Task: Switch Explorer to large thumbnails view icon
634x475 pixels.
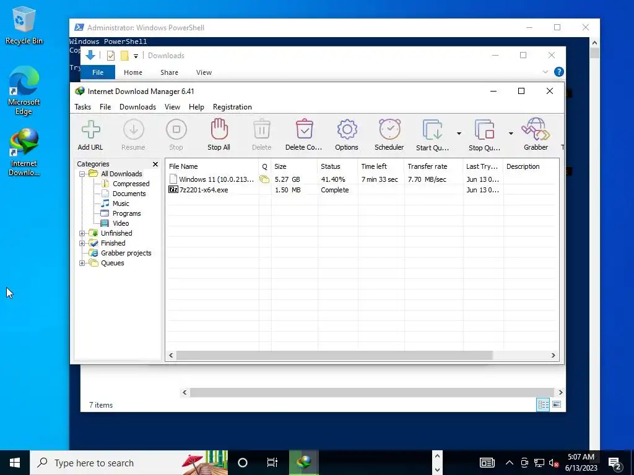Action: click(x=557, y=404)
